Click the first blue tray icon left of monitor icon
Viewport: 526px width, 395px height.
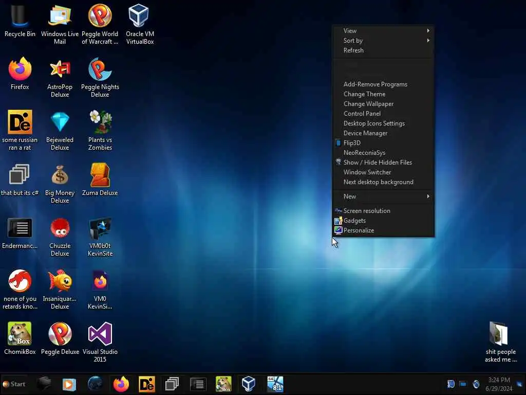point(451,384)
